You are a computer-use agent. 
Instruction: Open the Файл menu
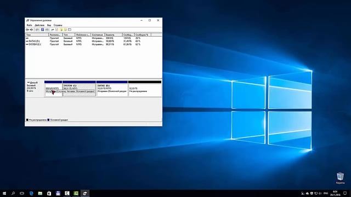[29, 25]
